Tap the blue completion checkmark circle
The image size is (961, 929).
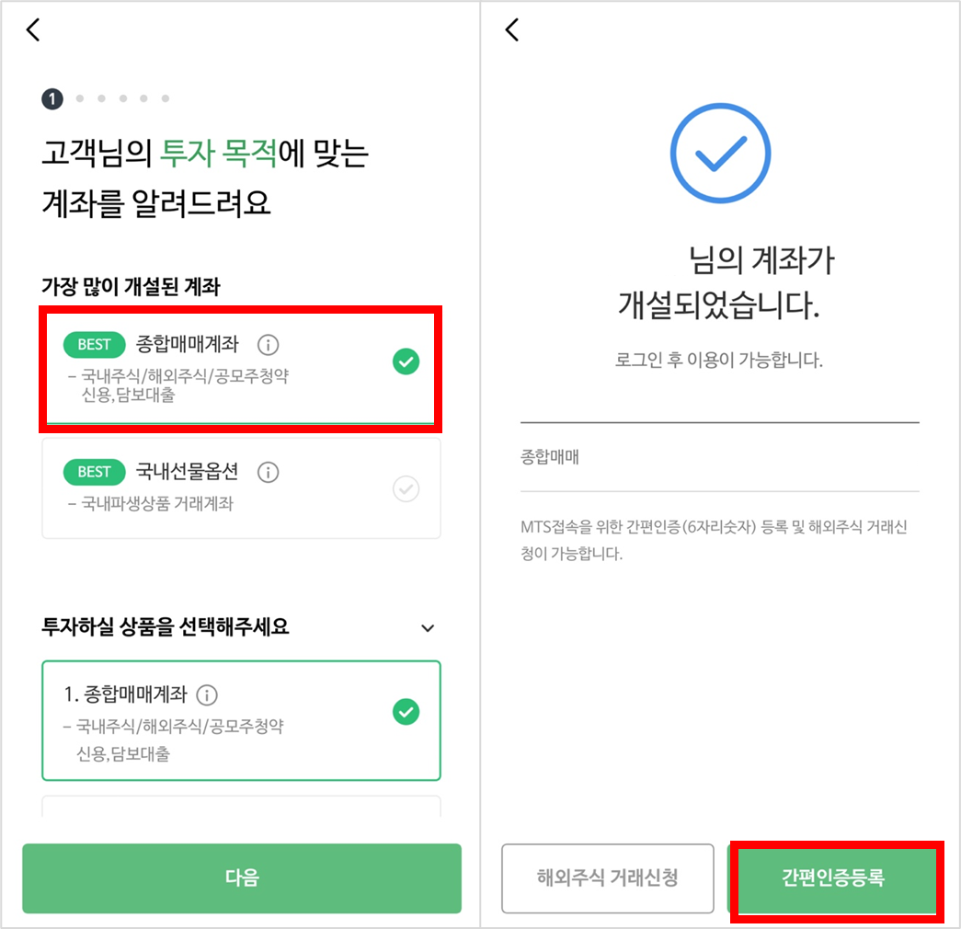coord(720,153)
